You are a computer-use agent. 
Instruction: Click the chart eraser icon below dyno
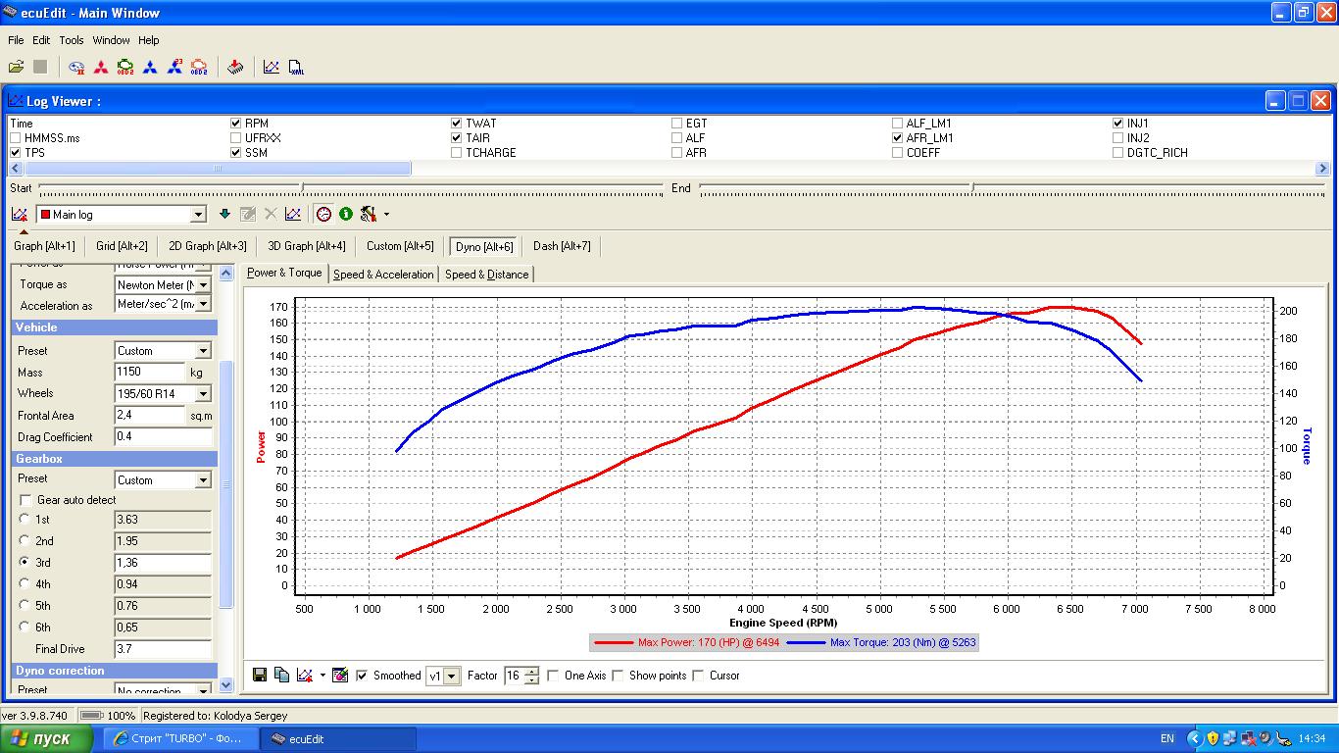click(340, 676)
